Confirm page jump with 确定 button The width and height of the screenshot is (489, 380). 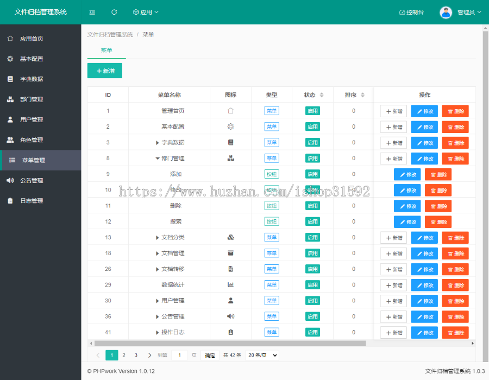click(210, 356)
